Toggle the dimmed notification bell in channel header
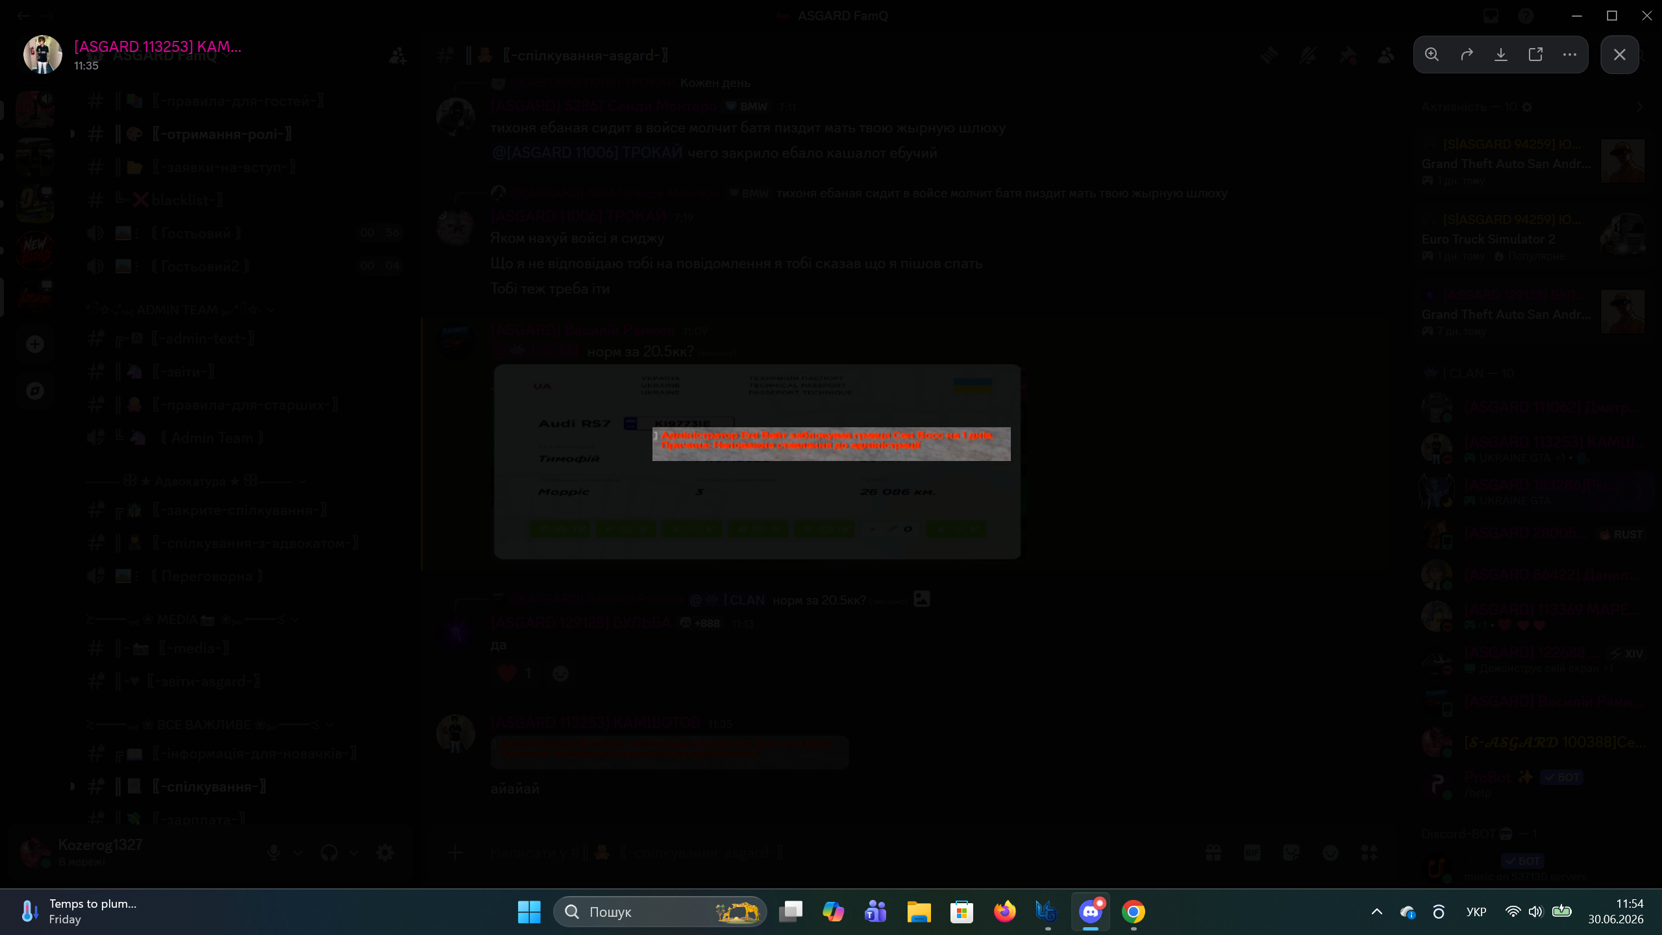 (1308, 56)
